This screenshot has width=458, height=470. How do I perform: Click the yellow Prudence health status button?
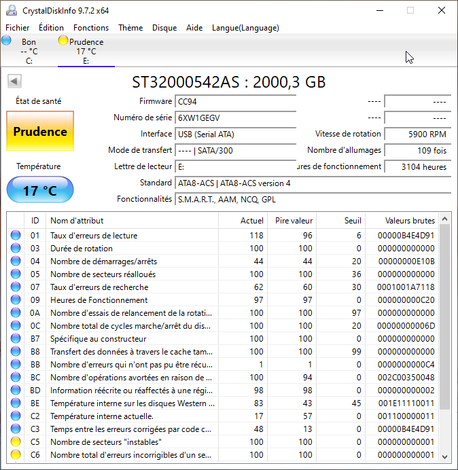(x=40, y=131)
